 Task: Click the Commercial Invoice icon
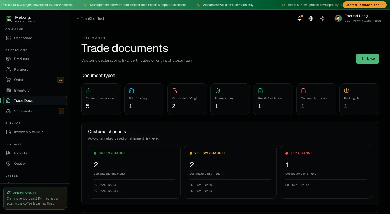tap(303, 91)
